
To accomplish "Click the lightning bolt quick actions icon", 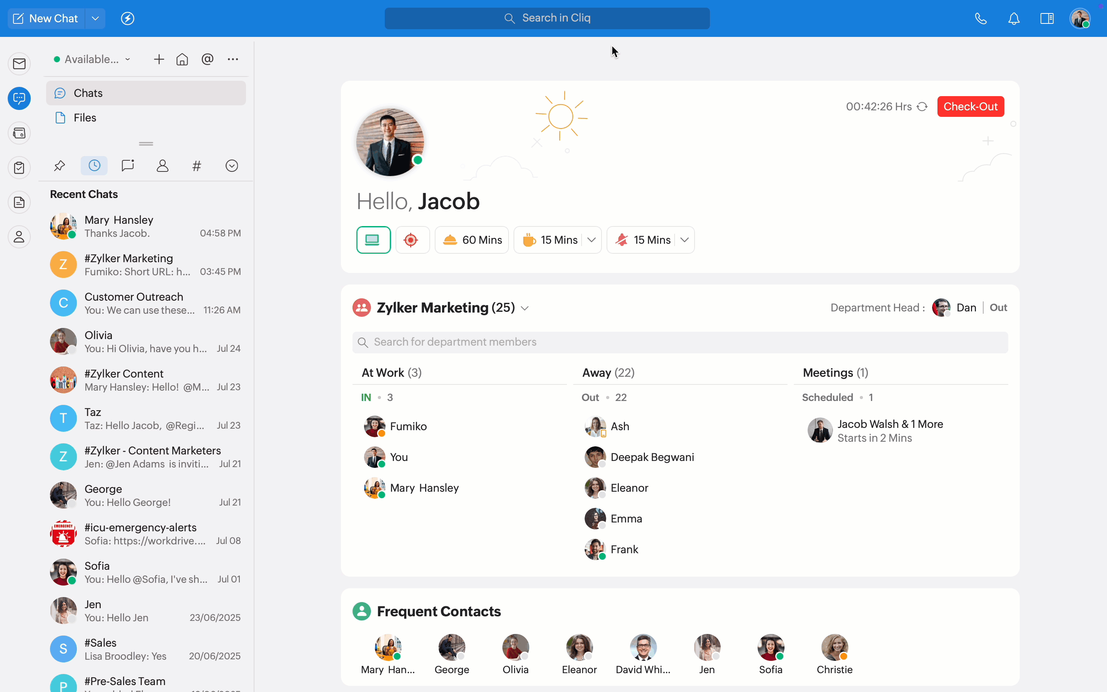I will 127,18.
